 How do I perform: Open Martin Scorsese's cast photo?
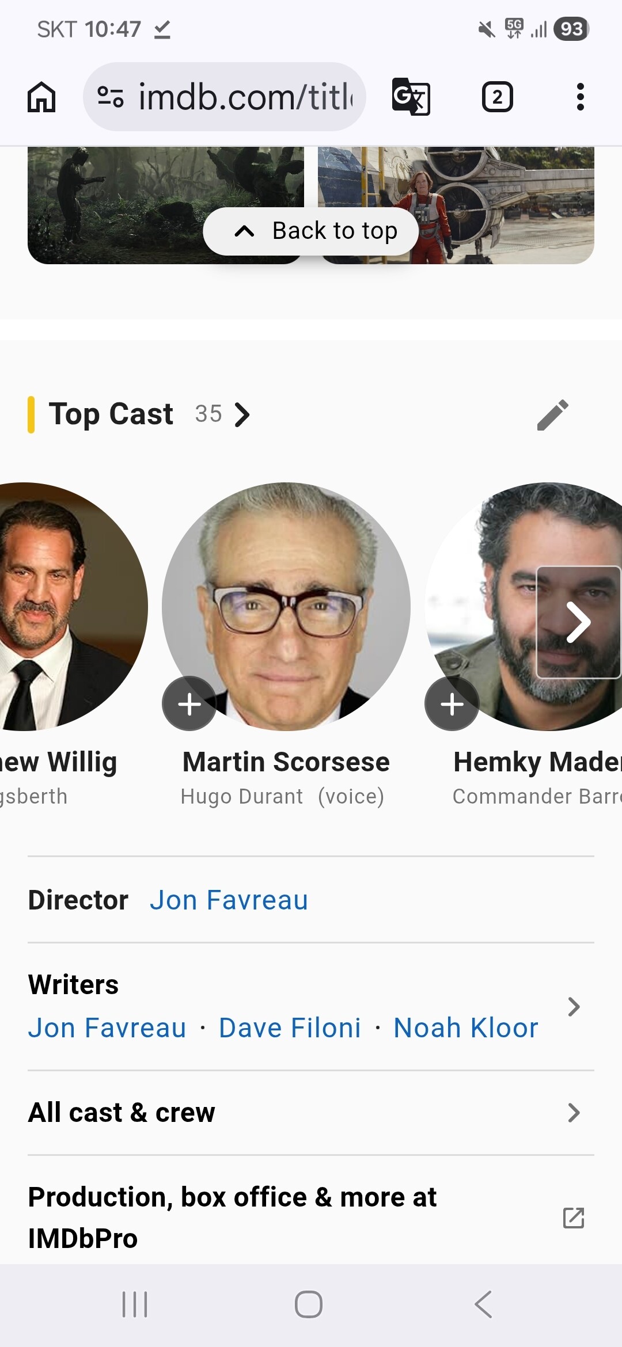286,607
